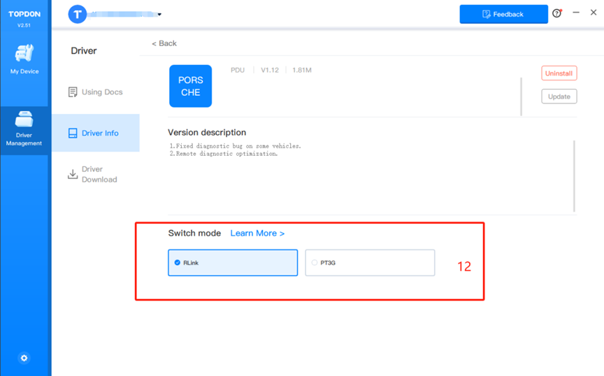Select the Driver Info tab

pyautogui.click(x=96, y=133)
